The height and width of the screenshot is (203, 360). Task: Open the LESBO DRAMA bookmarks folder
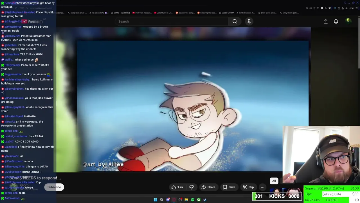click(226, 13)
